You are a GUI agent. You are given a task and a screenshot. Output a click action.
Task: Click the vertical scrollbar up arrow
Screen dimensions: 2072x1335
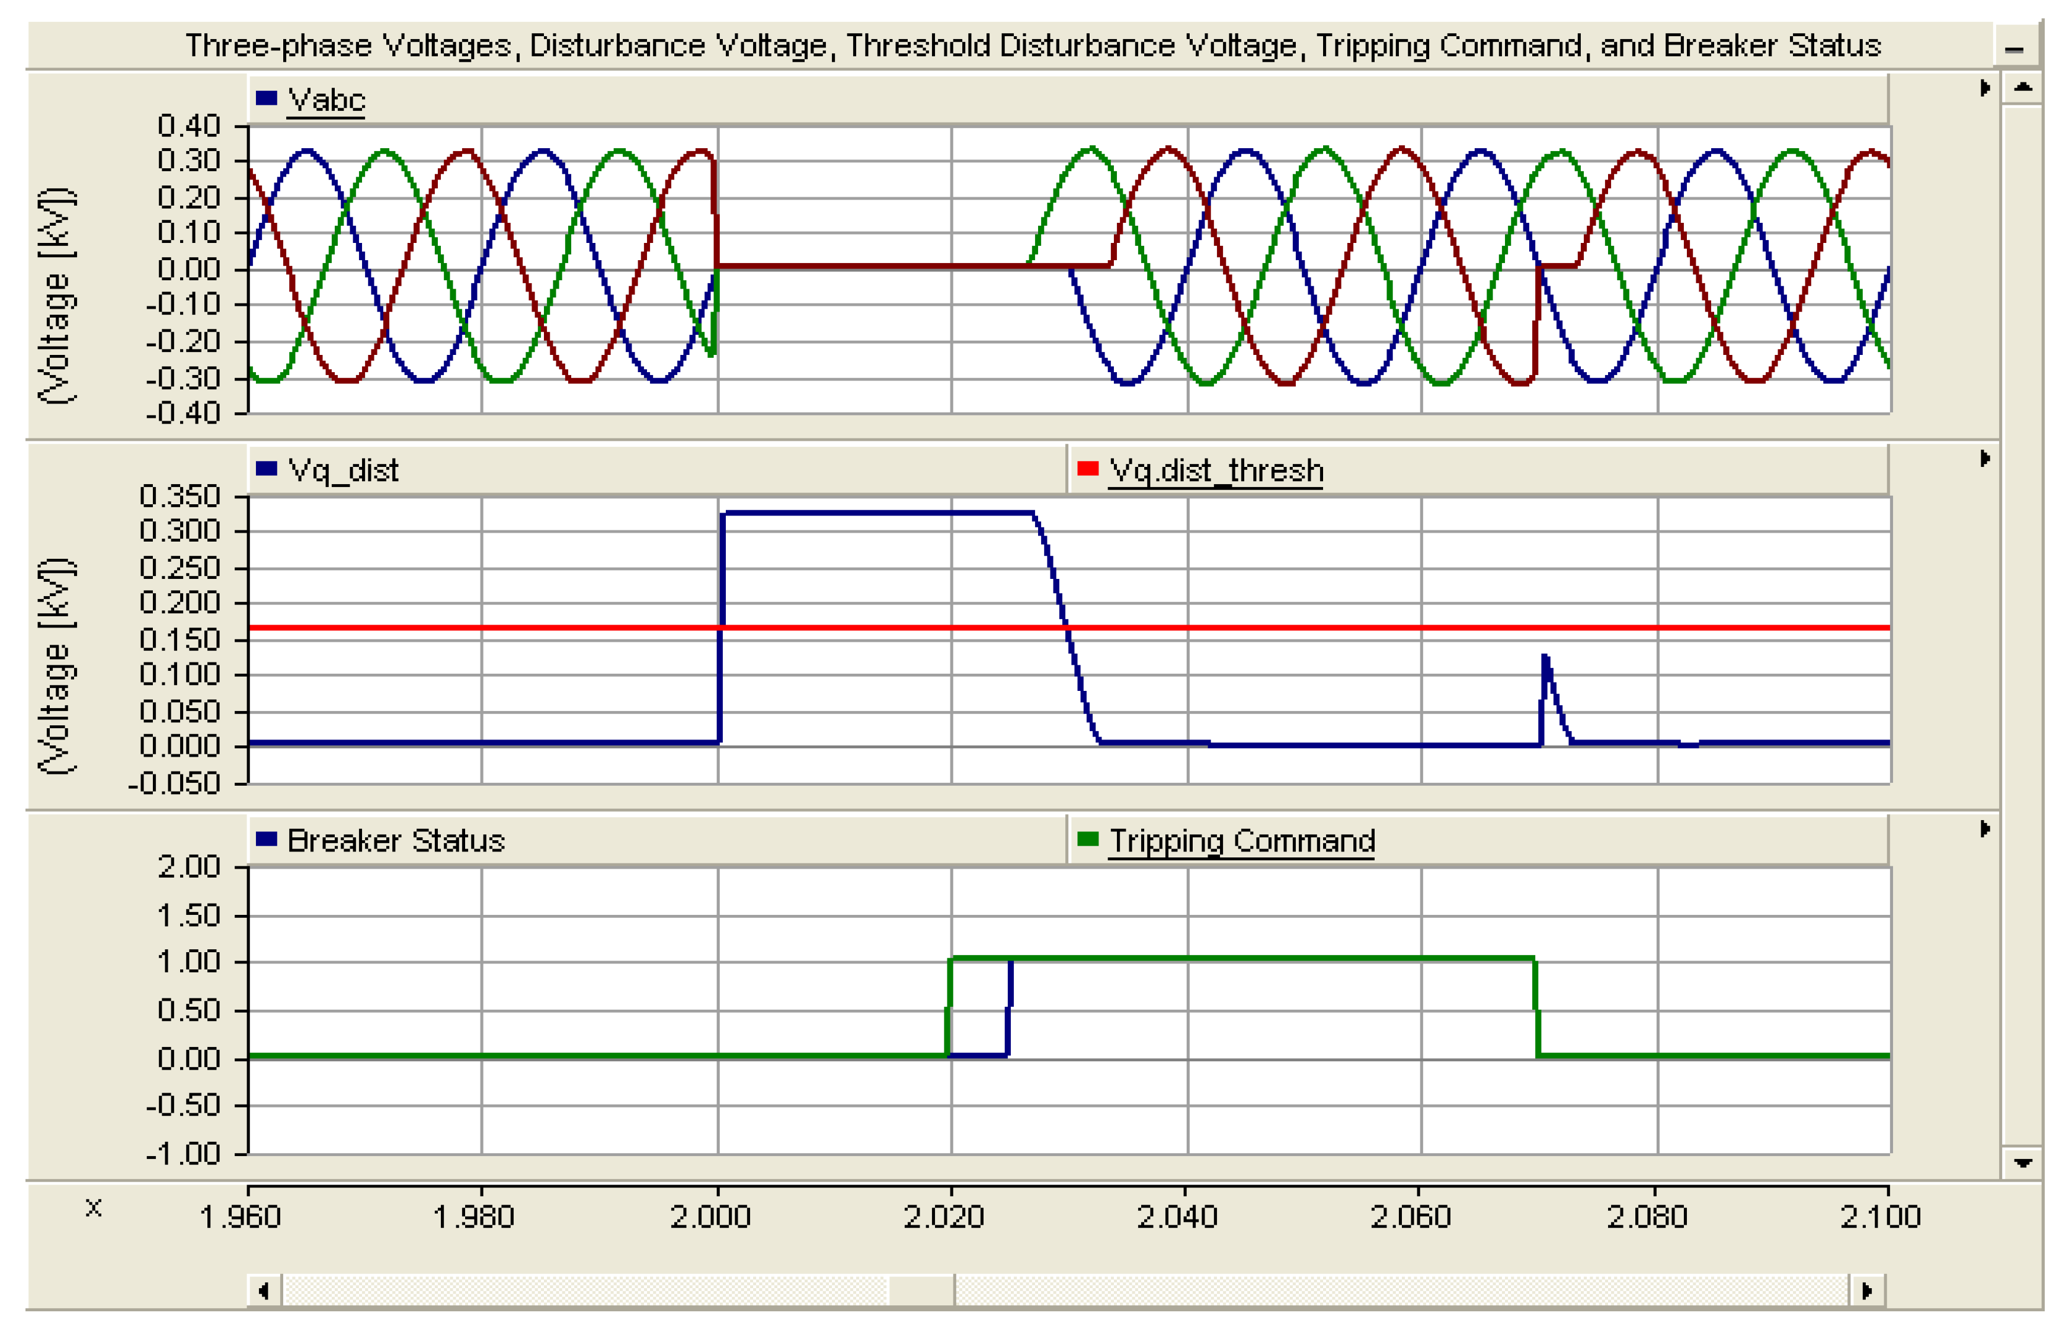(x=2023, y=87)
